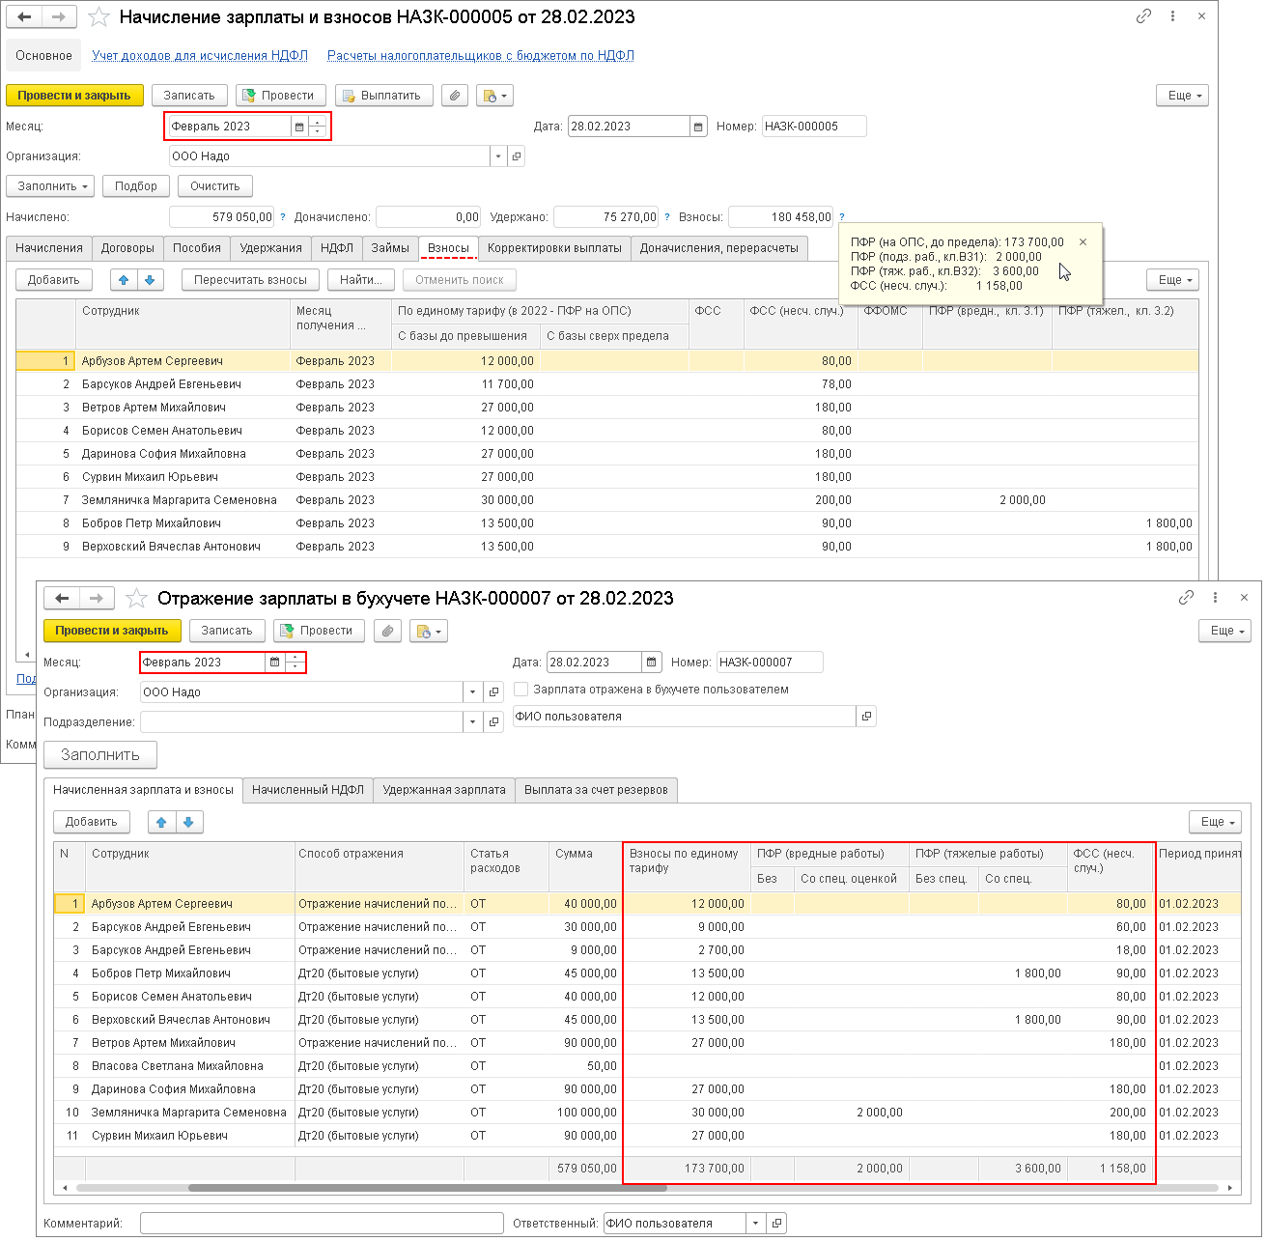Expand Организация dropdown in Начисление зарплаты

(x=498, y=156)
